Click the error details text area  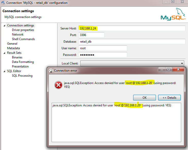tap(116, 122)
